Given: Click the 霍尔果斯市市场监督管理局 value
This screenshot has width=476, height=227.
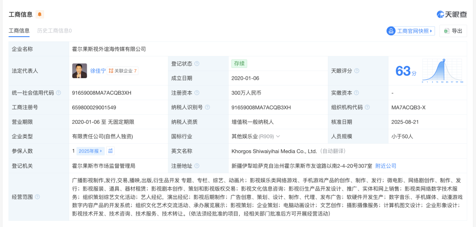Looking at the screenshot, I should pyautogui.click(x=104, y=166).
